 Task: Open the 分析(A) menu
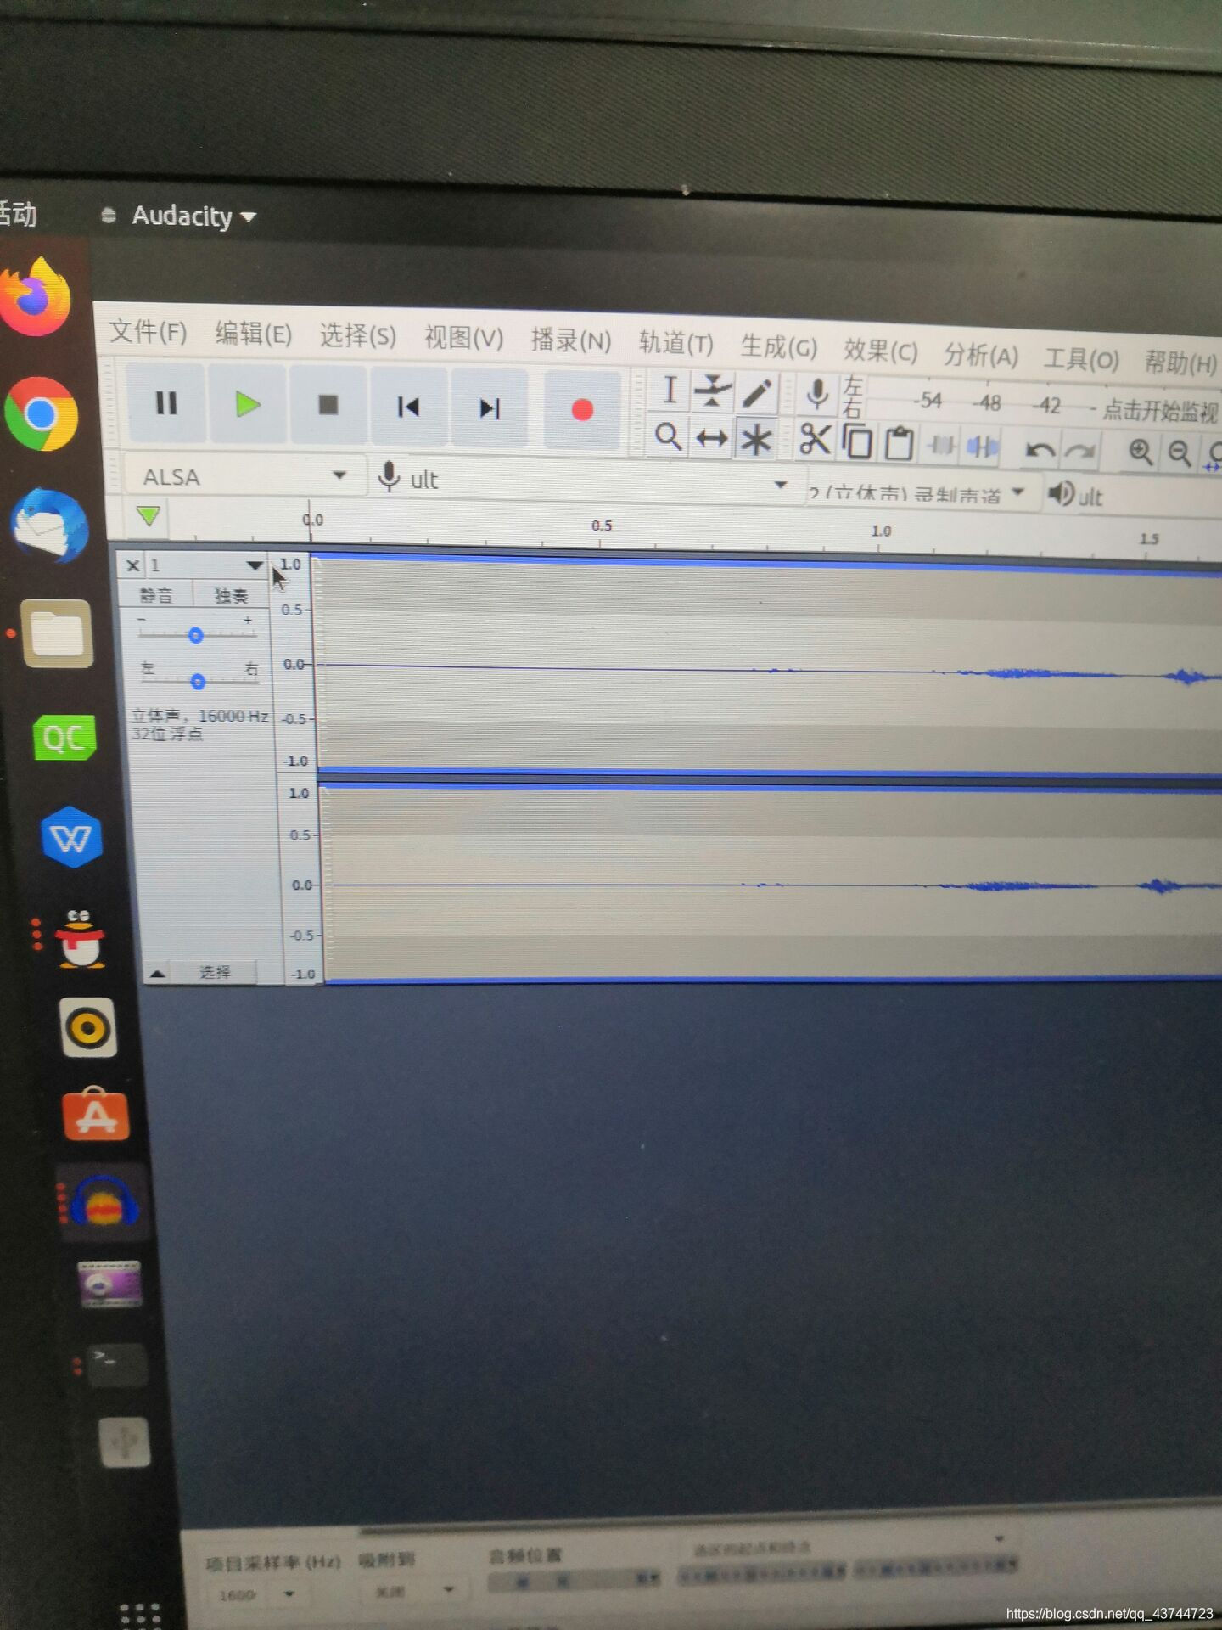[980, 355]
